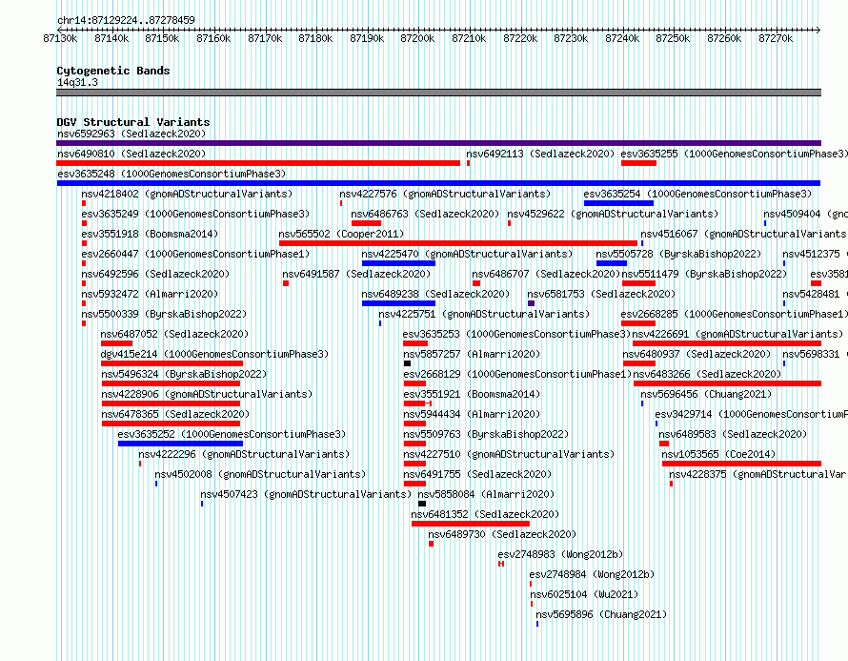Open esv3551918 (Boomsma2014) label

point(150,234)
